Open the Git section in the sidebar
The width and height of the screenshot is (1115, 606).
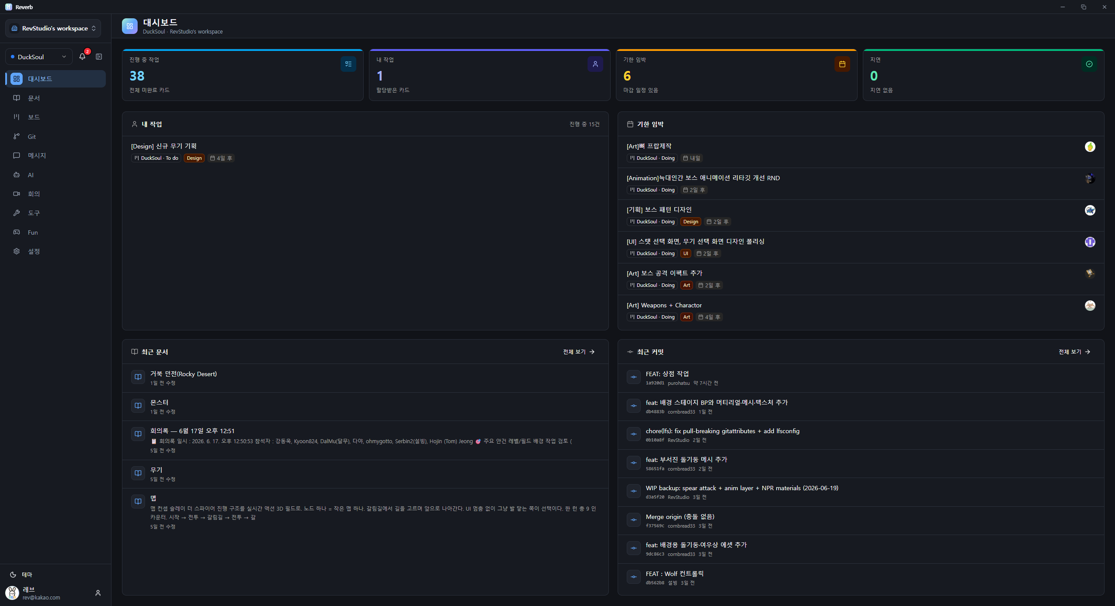click(56, 136)
